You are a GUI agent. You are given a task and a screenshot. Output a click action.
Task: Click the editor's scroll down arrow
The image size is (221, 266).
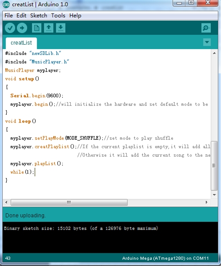(x=214, y=195)
